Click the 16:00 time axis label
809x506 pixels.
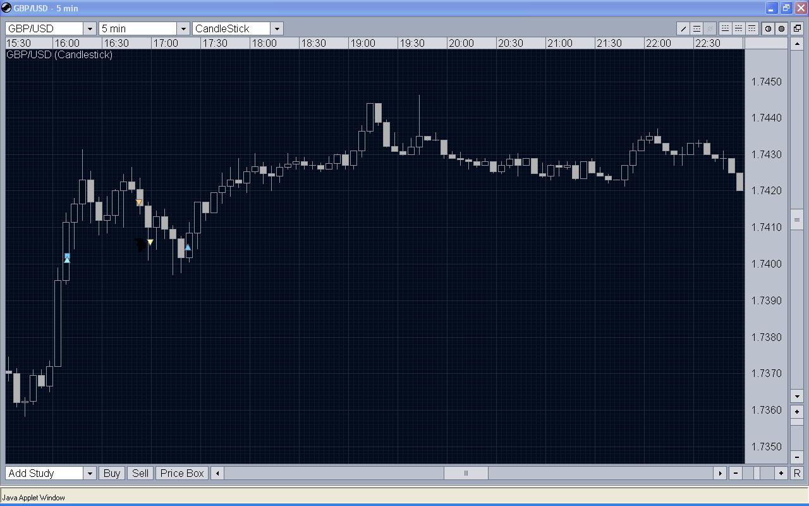tap(67, 44)
